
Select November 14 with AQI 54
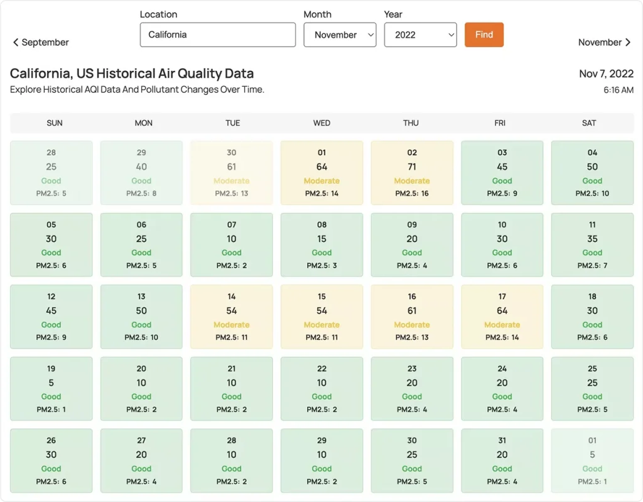click(231, 316)
